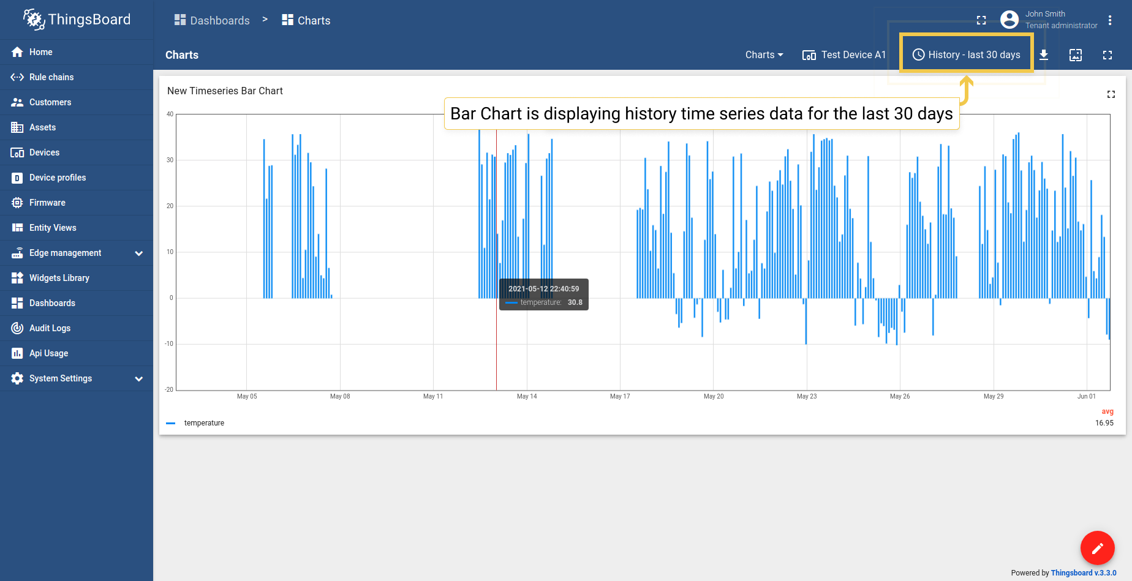Screen dimensions: 1132x581
Task: Select Test Device A1 entity alias
Action: pos(844,55)
